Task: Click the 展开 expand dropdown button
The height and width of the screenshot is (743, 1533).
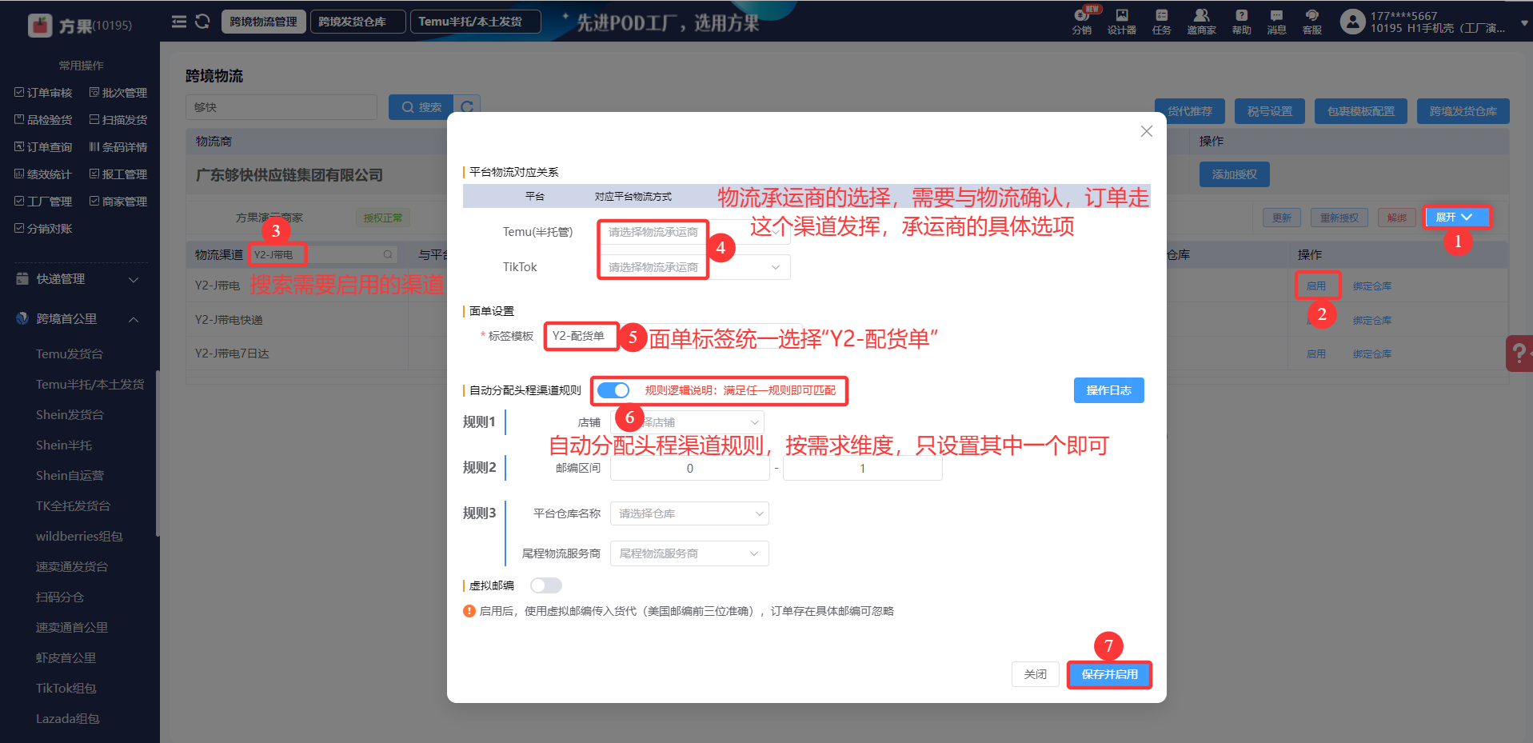Action: [1456, 218]
